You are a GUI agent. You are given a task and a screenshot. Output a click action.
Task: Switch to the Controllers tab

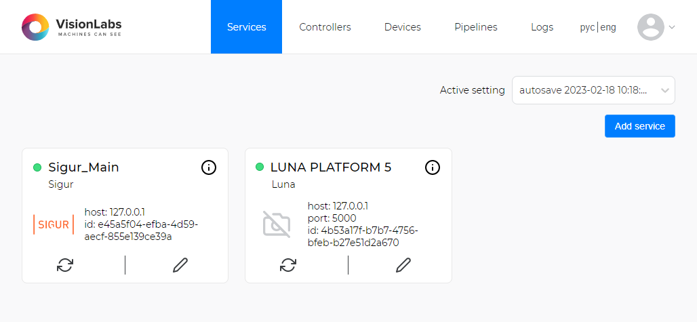[325, 27]
